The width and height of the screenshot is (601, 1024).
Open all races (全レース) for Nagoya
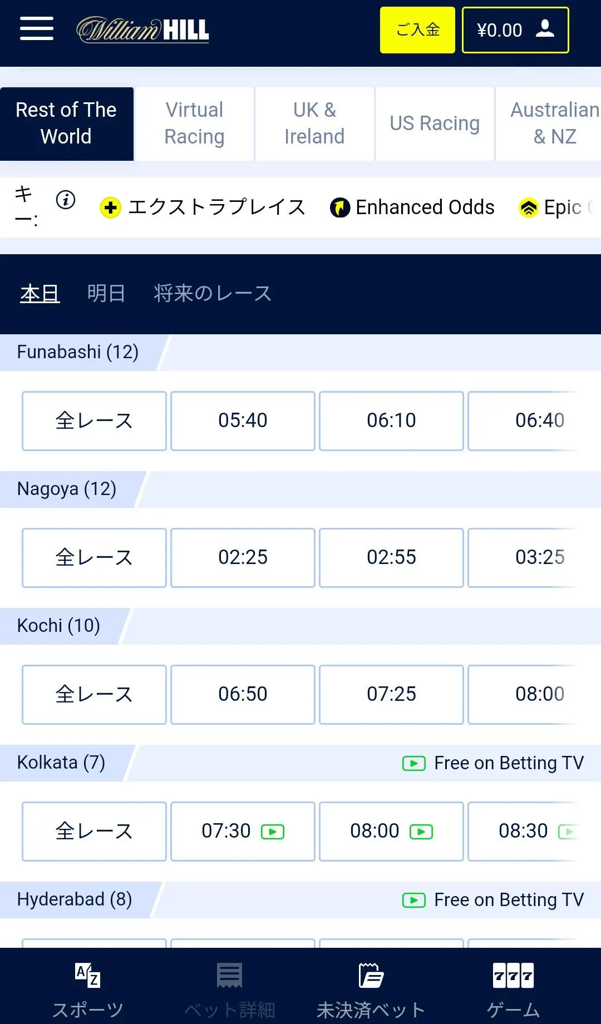(x=94, y=557)
